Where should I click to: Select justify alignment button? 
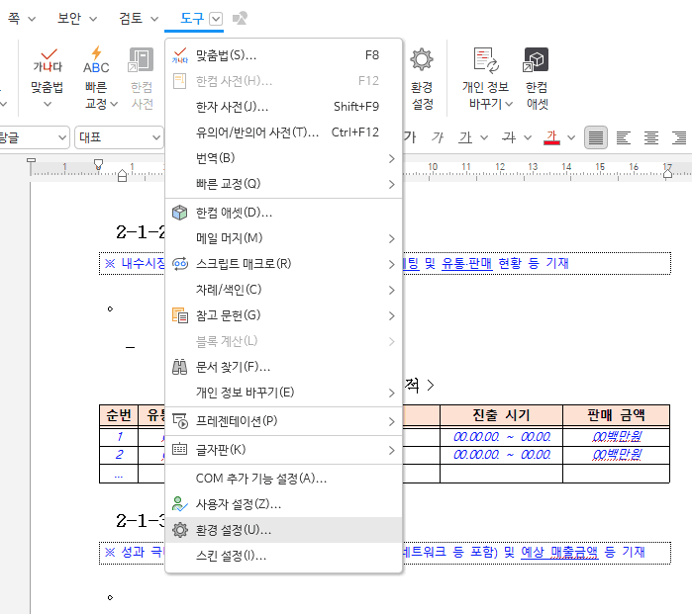[595, 137]
